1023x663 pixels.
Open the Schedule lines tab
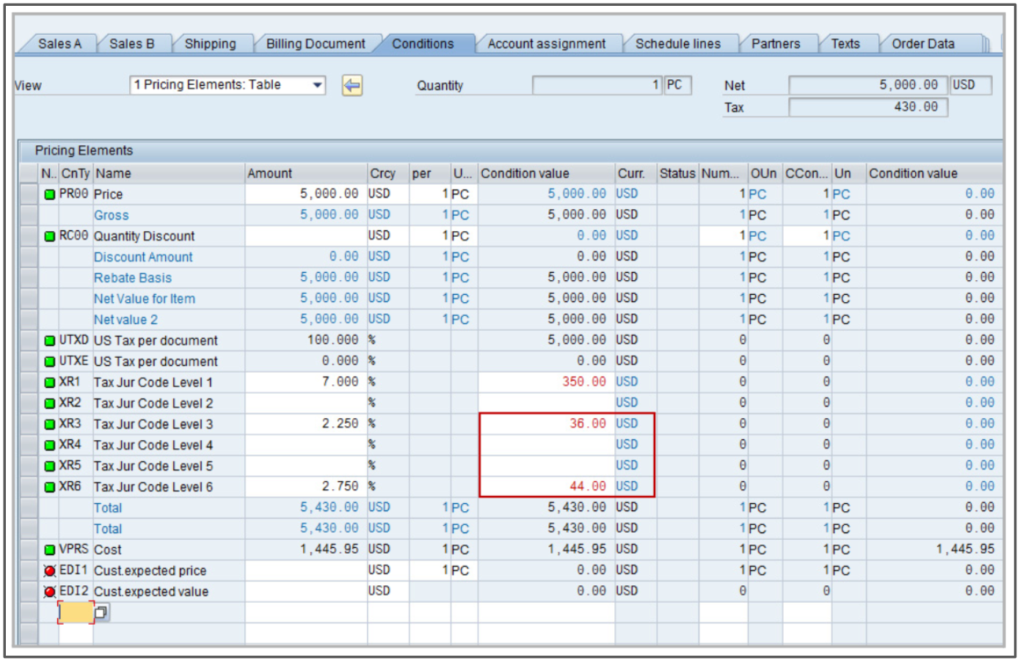677,44
